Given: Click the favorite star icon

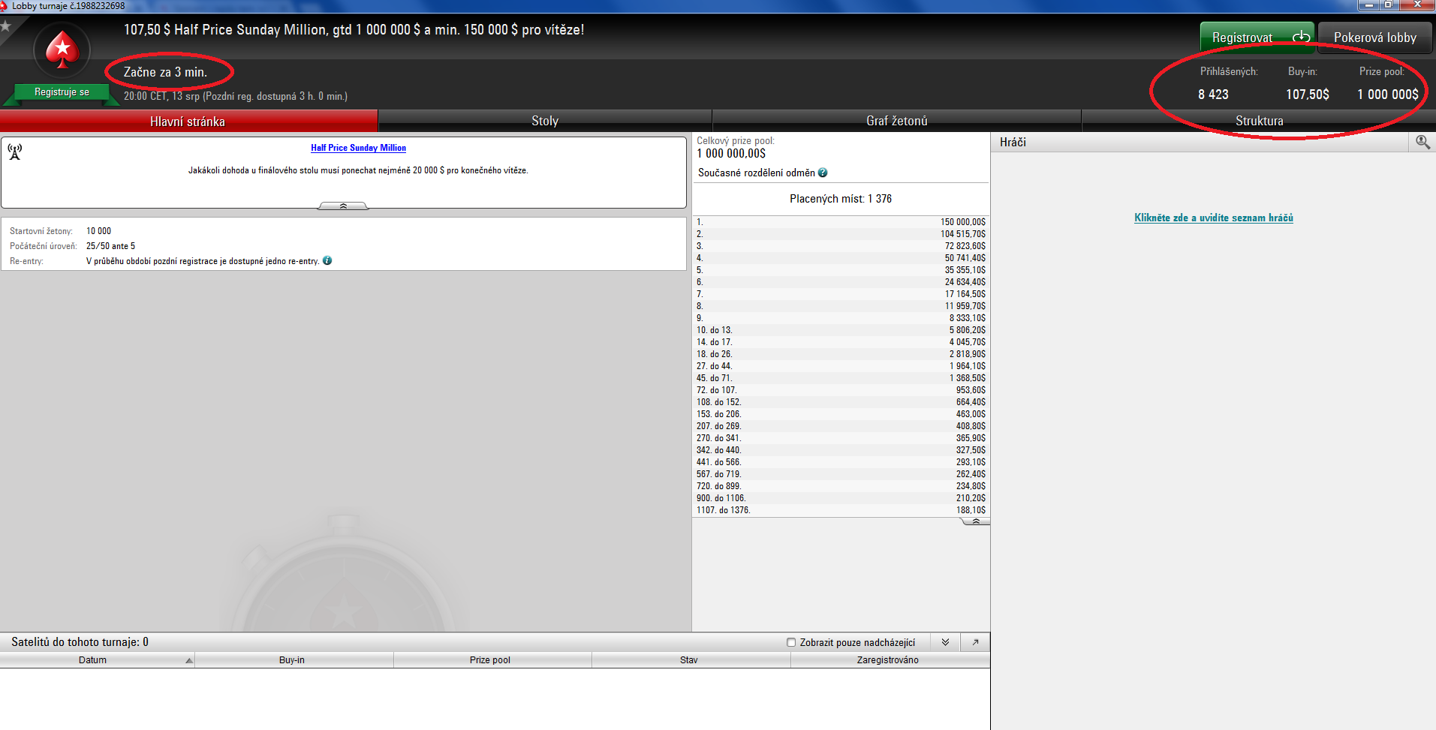Looking at the screenshot, I should tap(5, 26).
